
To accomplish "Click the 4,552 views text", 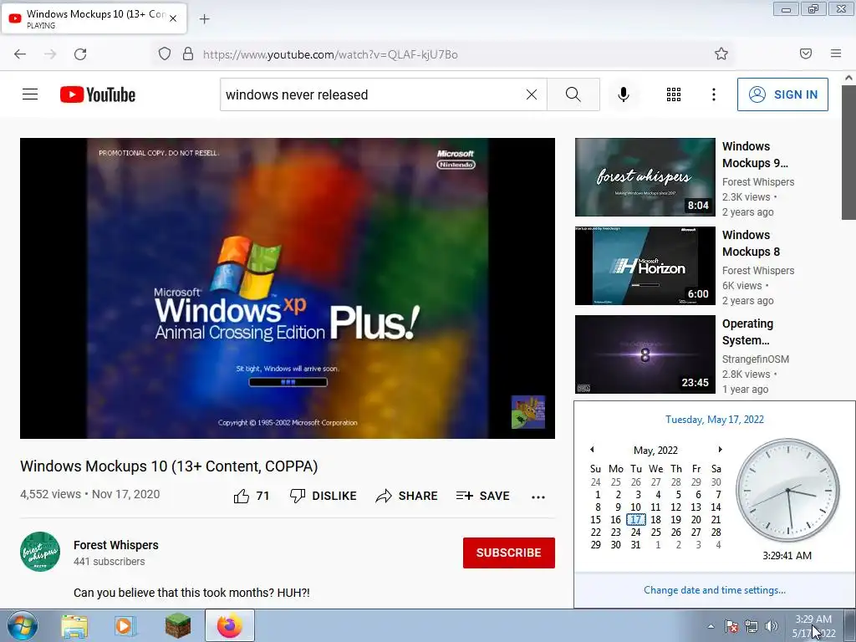I will [x=50, y=494].
